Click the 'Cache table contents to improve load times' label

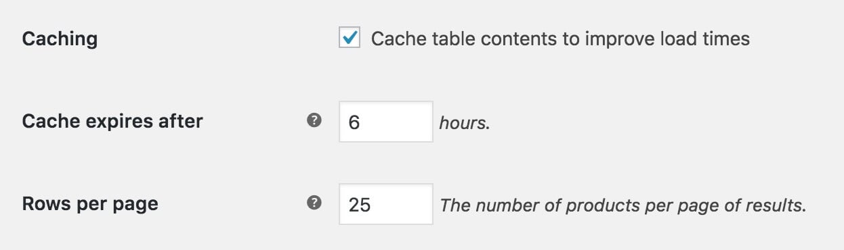pos(560,39)
